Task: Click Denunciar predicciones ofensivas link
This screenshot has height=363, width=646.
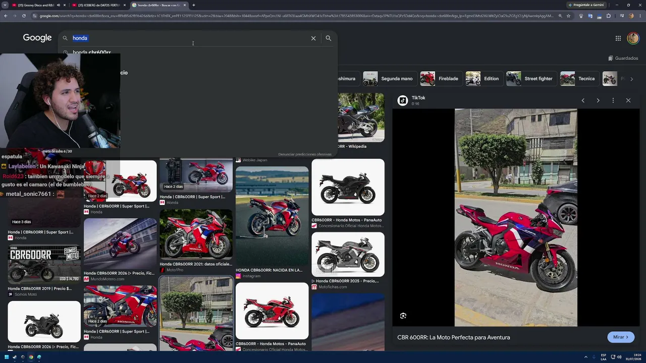Action: click(305, 154)
